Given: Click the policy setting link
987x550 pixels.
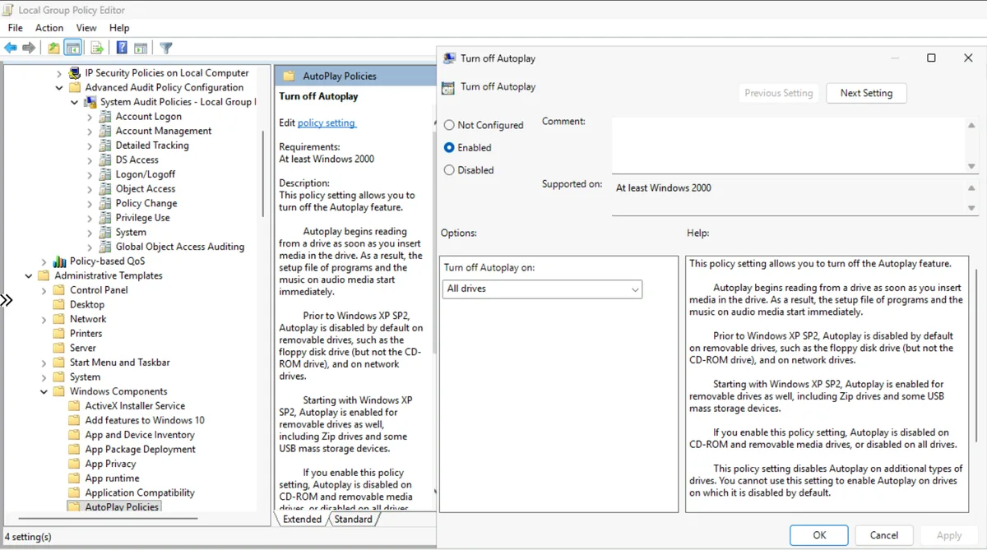Looking at the screenshot, I should coord(327,122).
